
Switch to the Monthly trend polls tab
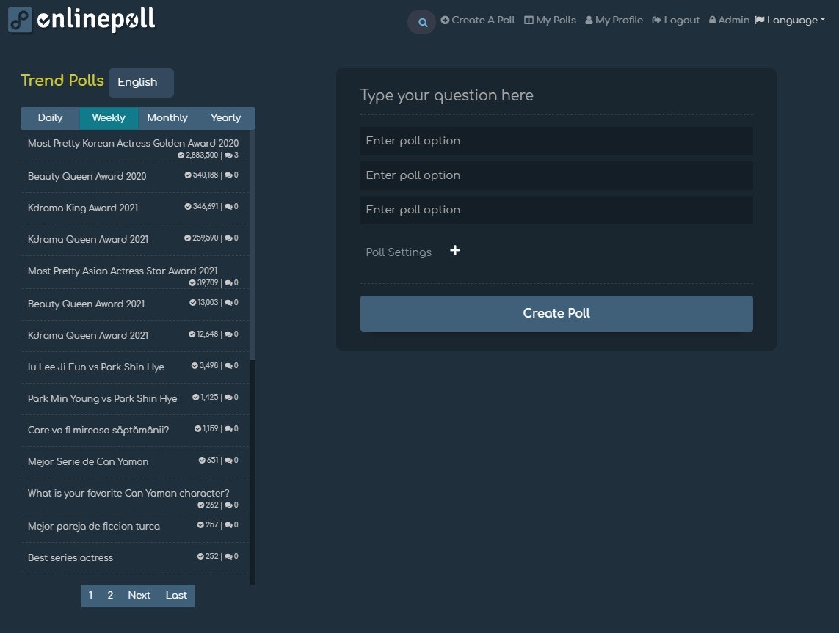click(x=167, y=117)
